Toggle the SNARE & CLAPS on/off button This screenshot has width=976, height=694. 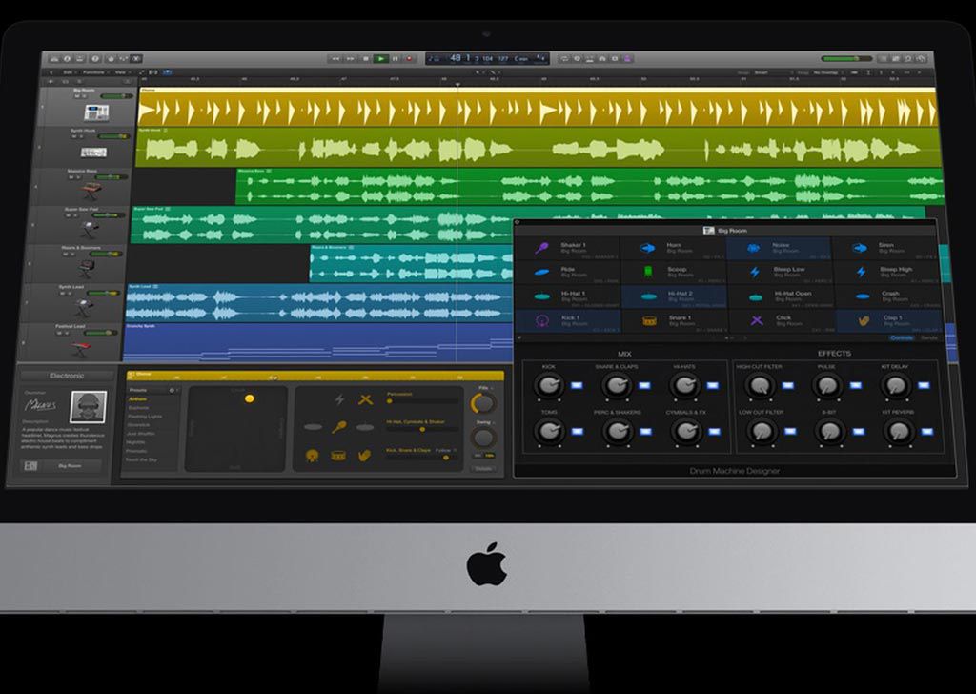pyautogui.click(x=645, y=385)
